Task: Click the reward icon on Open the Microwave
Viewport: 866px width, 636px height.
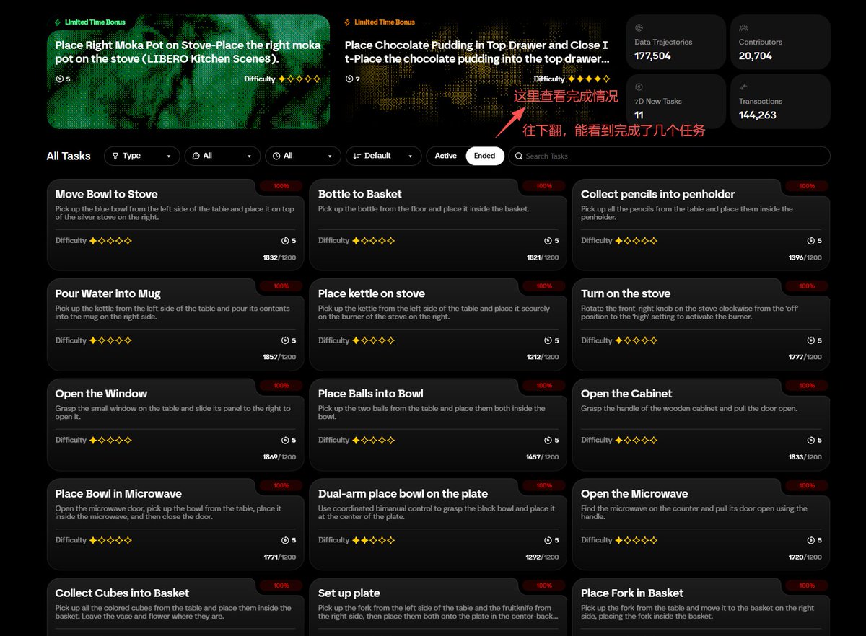Action: 810,540
